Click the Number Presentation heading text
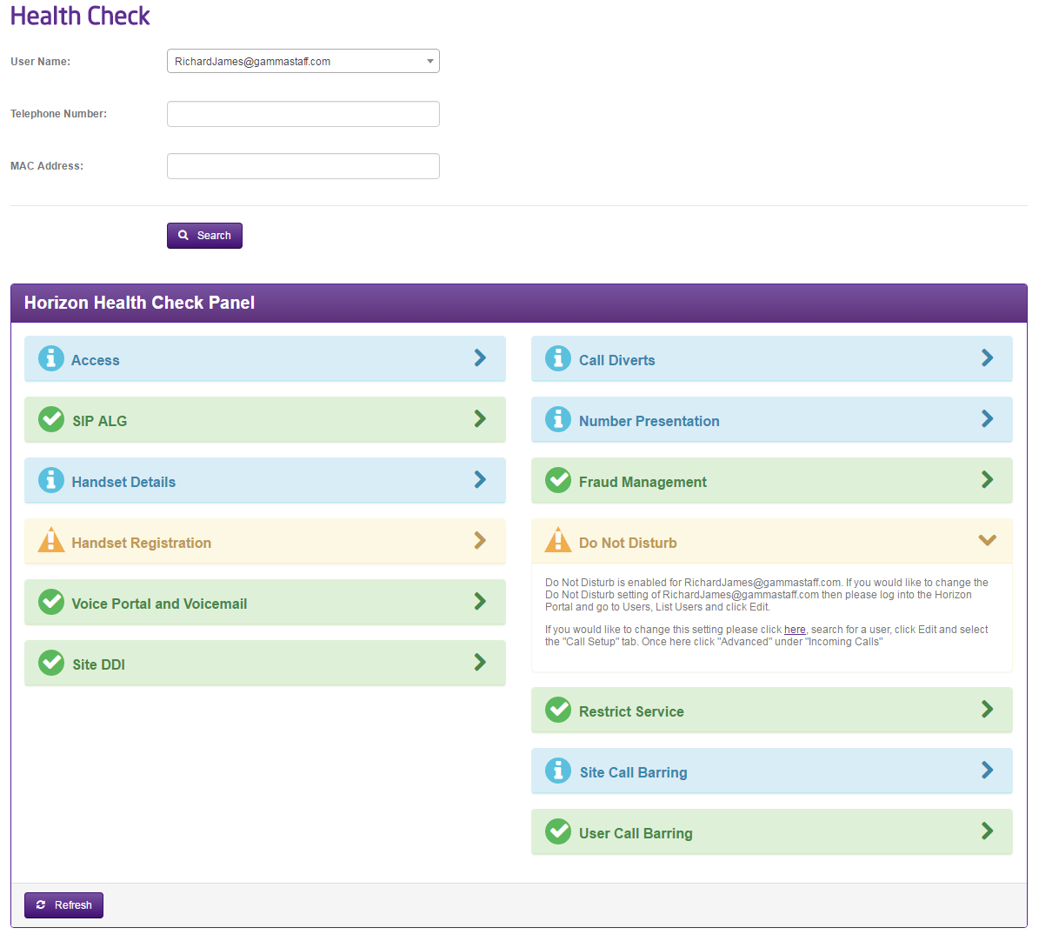 [649, 422]
